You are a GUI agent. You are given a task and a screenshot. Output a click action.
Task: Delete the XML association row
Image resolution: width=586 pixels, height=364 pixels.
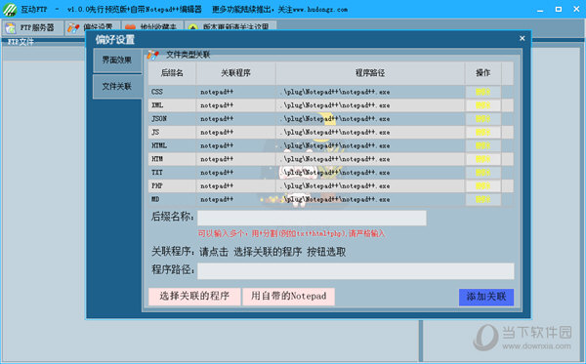point(482,105)
